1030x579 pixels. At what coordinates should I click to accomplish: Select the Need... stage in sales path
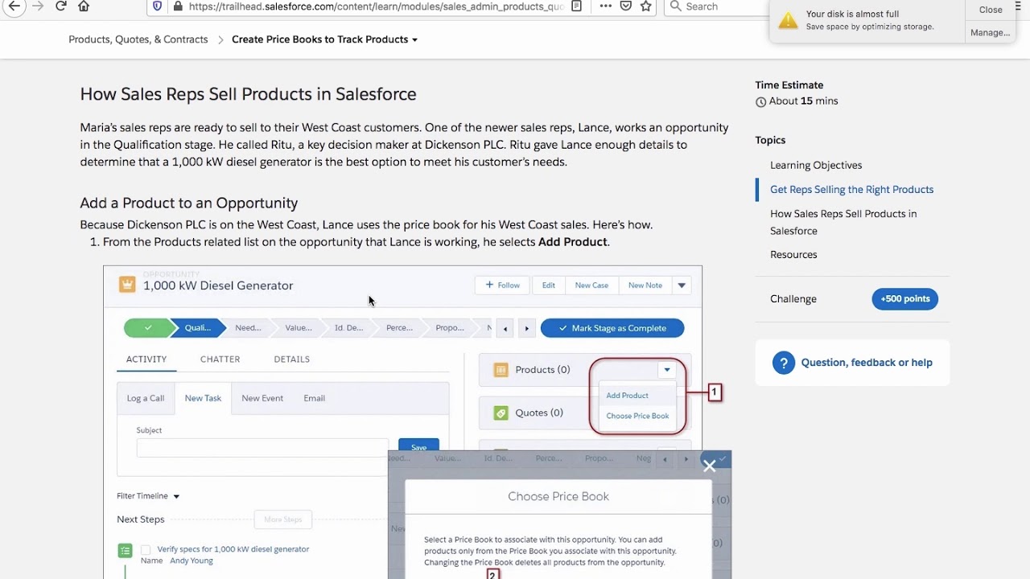248,328
